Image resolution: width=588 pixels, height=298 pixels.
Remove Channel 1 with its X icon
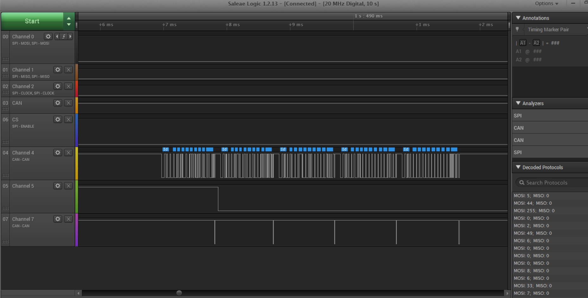pyautogui.click(x=68, y=70)
